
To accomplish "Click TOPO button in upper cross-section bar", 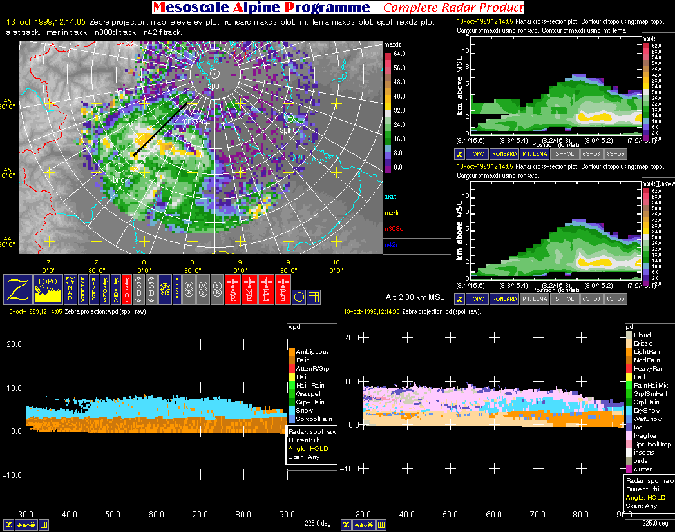I will tap(477, 155).
